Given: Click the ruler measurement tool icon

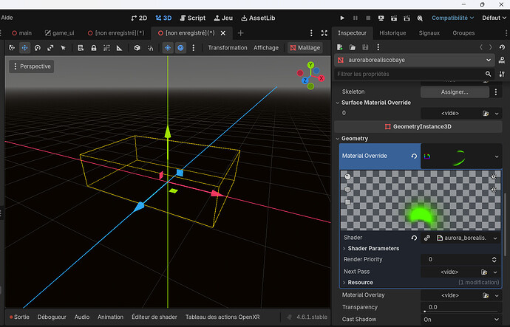Looking at the screenshot, I should pyautogui.click(x=119, y=47).
